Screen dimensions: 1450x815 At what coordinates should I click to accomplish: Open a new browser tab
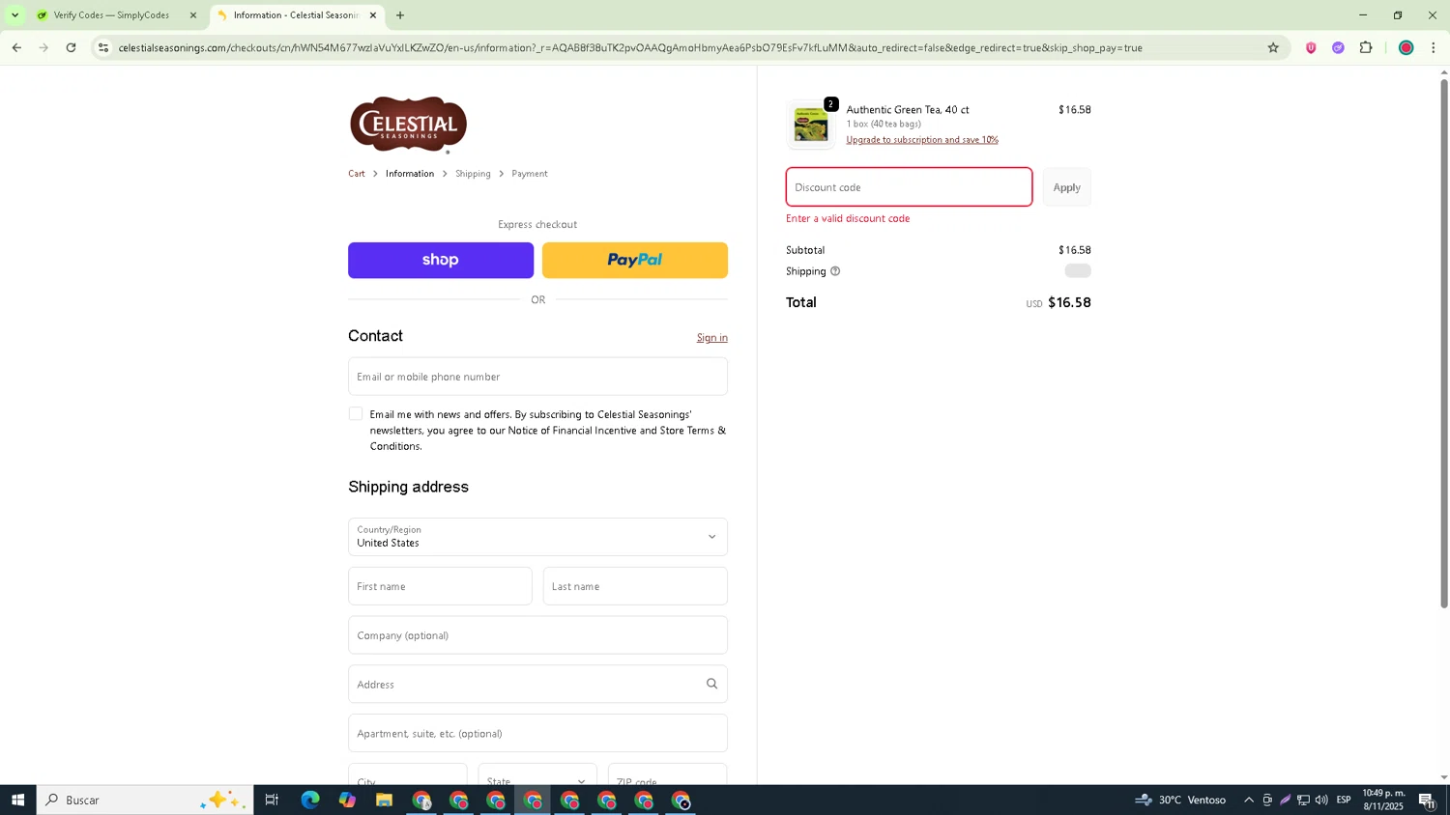(400, 15)
